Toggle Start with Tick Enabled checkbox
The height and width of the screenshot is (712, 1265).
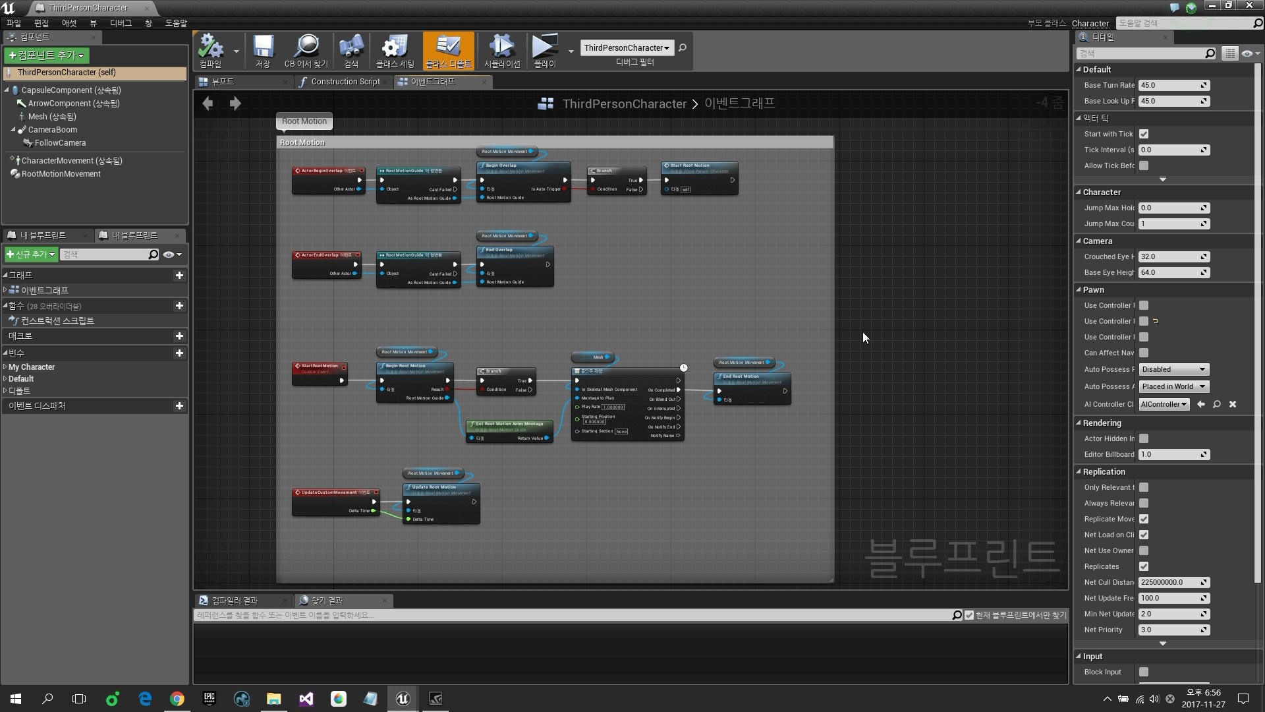(x=1144, y=134)
